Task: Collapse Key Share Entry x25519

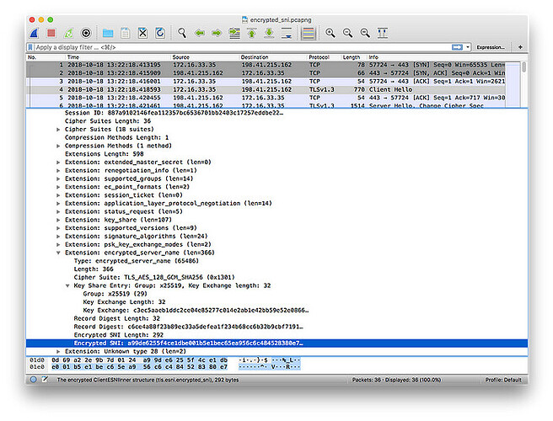Action: (x=67, y=285)
